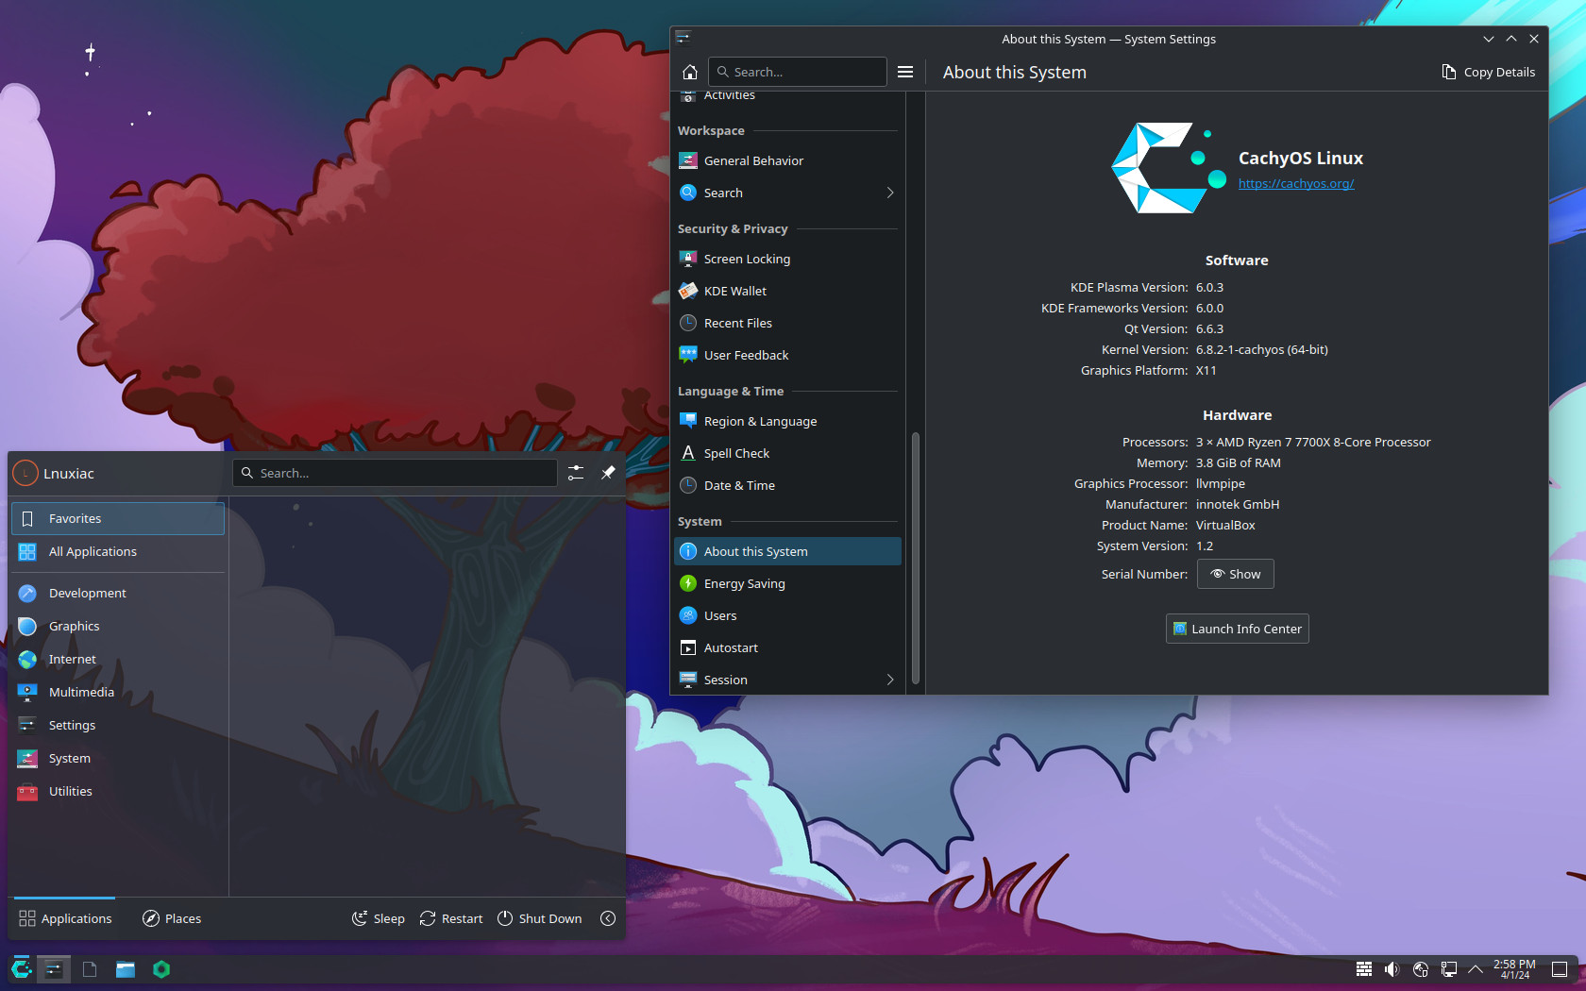This screenshot has width=1586, height=991.
Task: Open Autostart settings
Action: point(787,647)
